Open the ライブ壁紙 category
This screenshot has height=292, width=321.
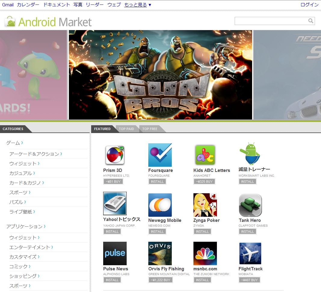22,212
